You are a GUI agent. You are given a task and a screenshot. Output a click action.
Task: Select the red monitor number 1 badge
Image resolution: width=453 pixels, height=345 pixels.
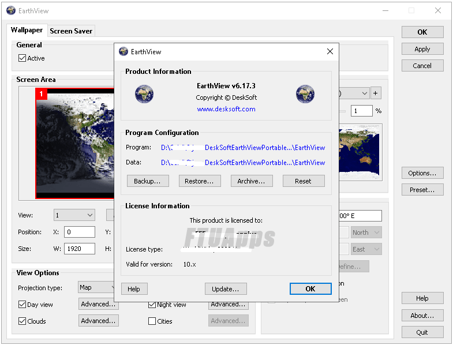tap(42, 94)
